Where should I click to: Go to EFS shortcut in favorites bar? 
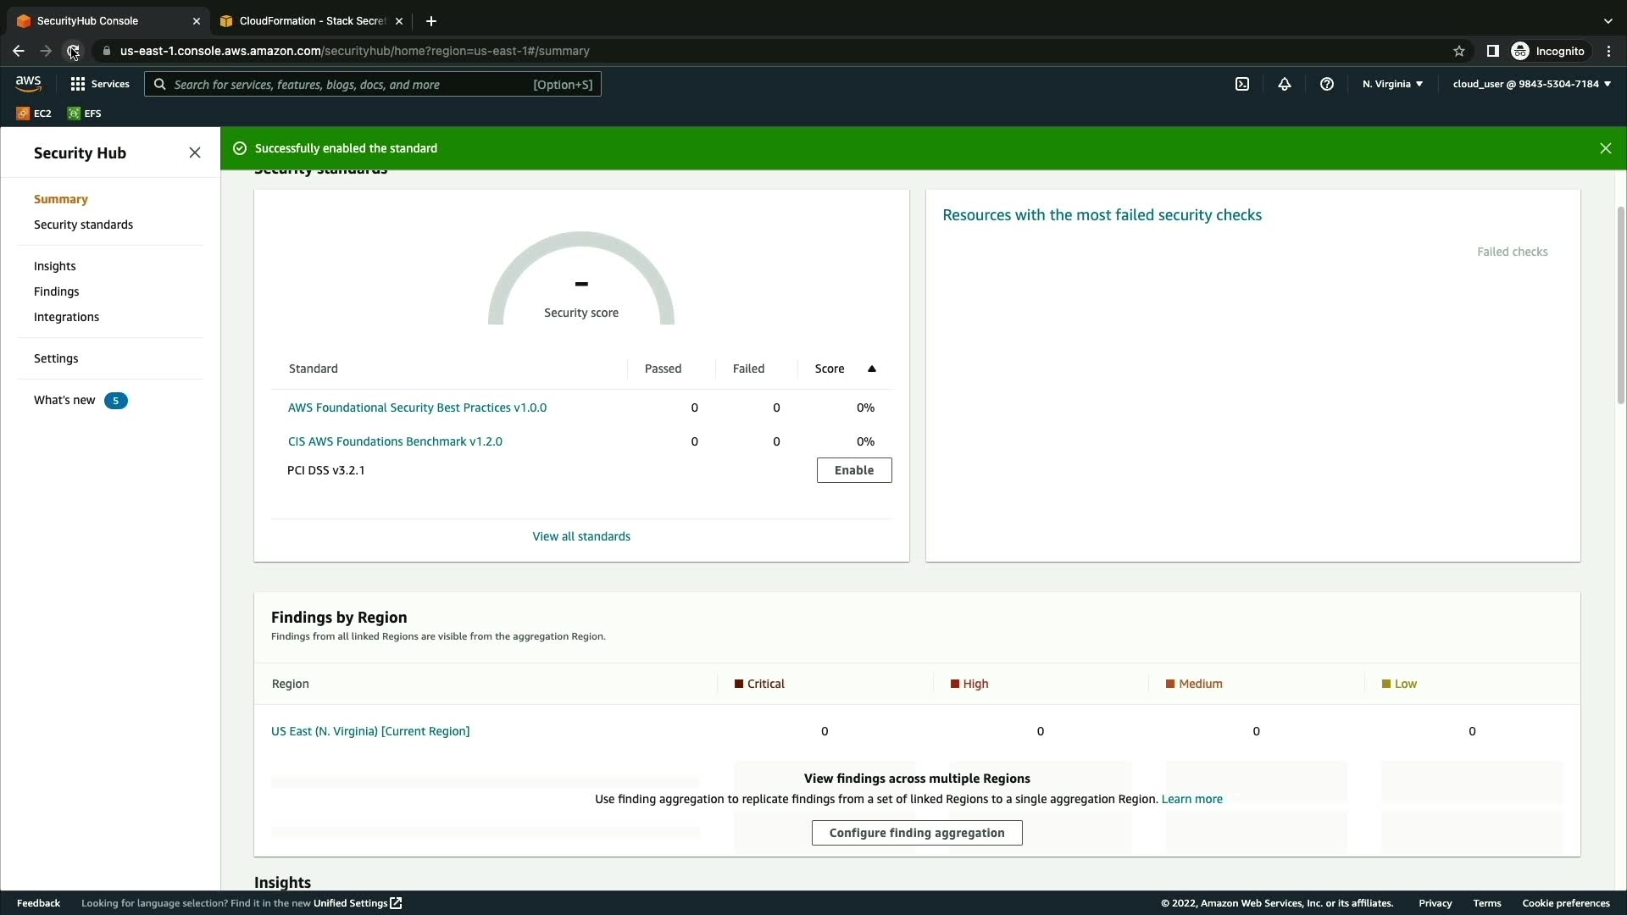click(x=85, y=114)
